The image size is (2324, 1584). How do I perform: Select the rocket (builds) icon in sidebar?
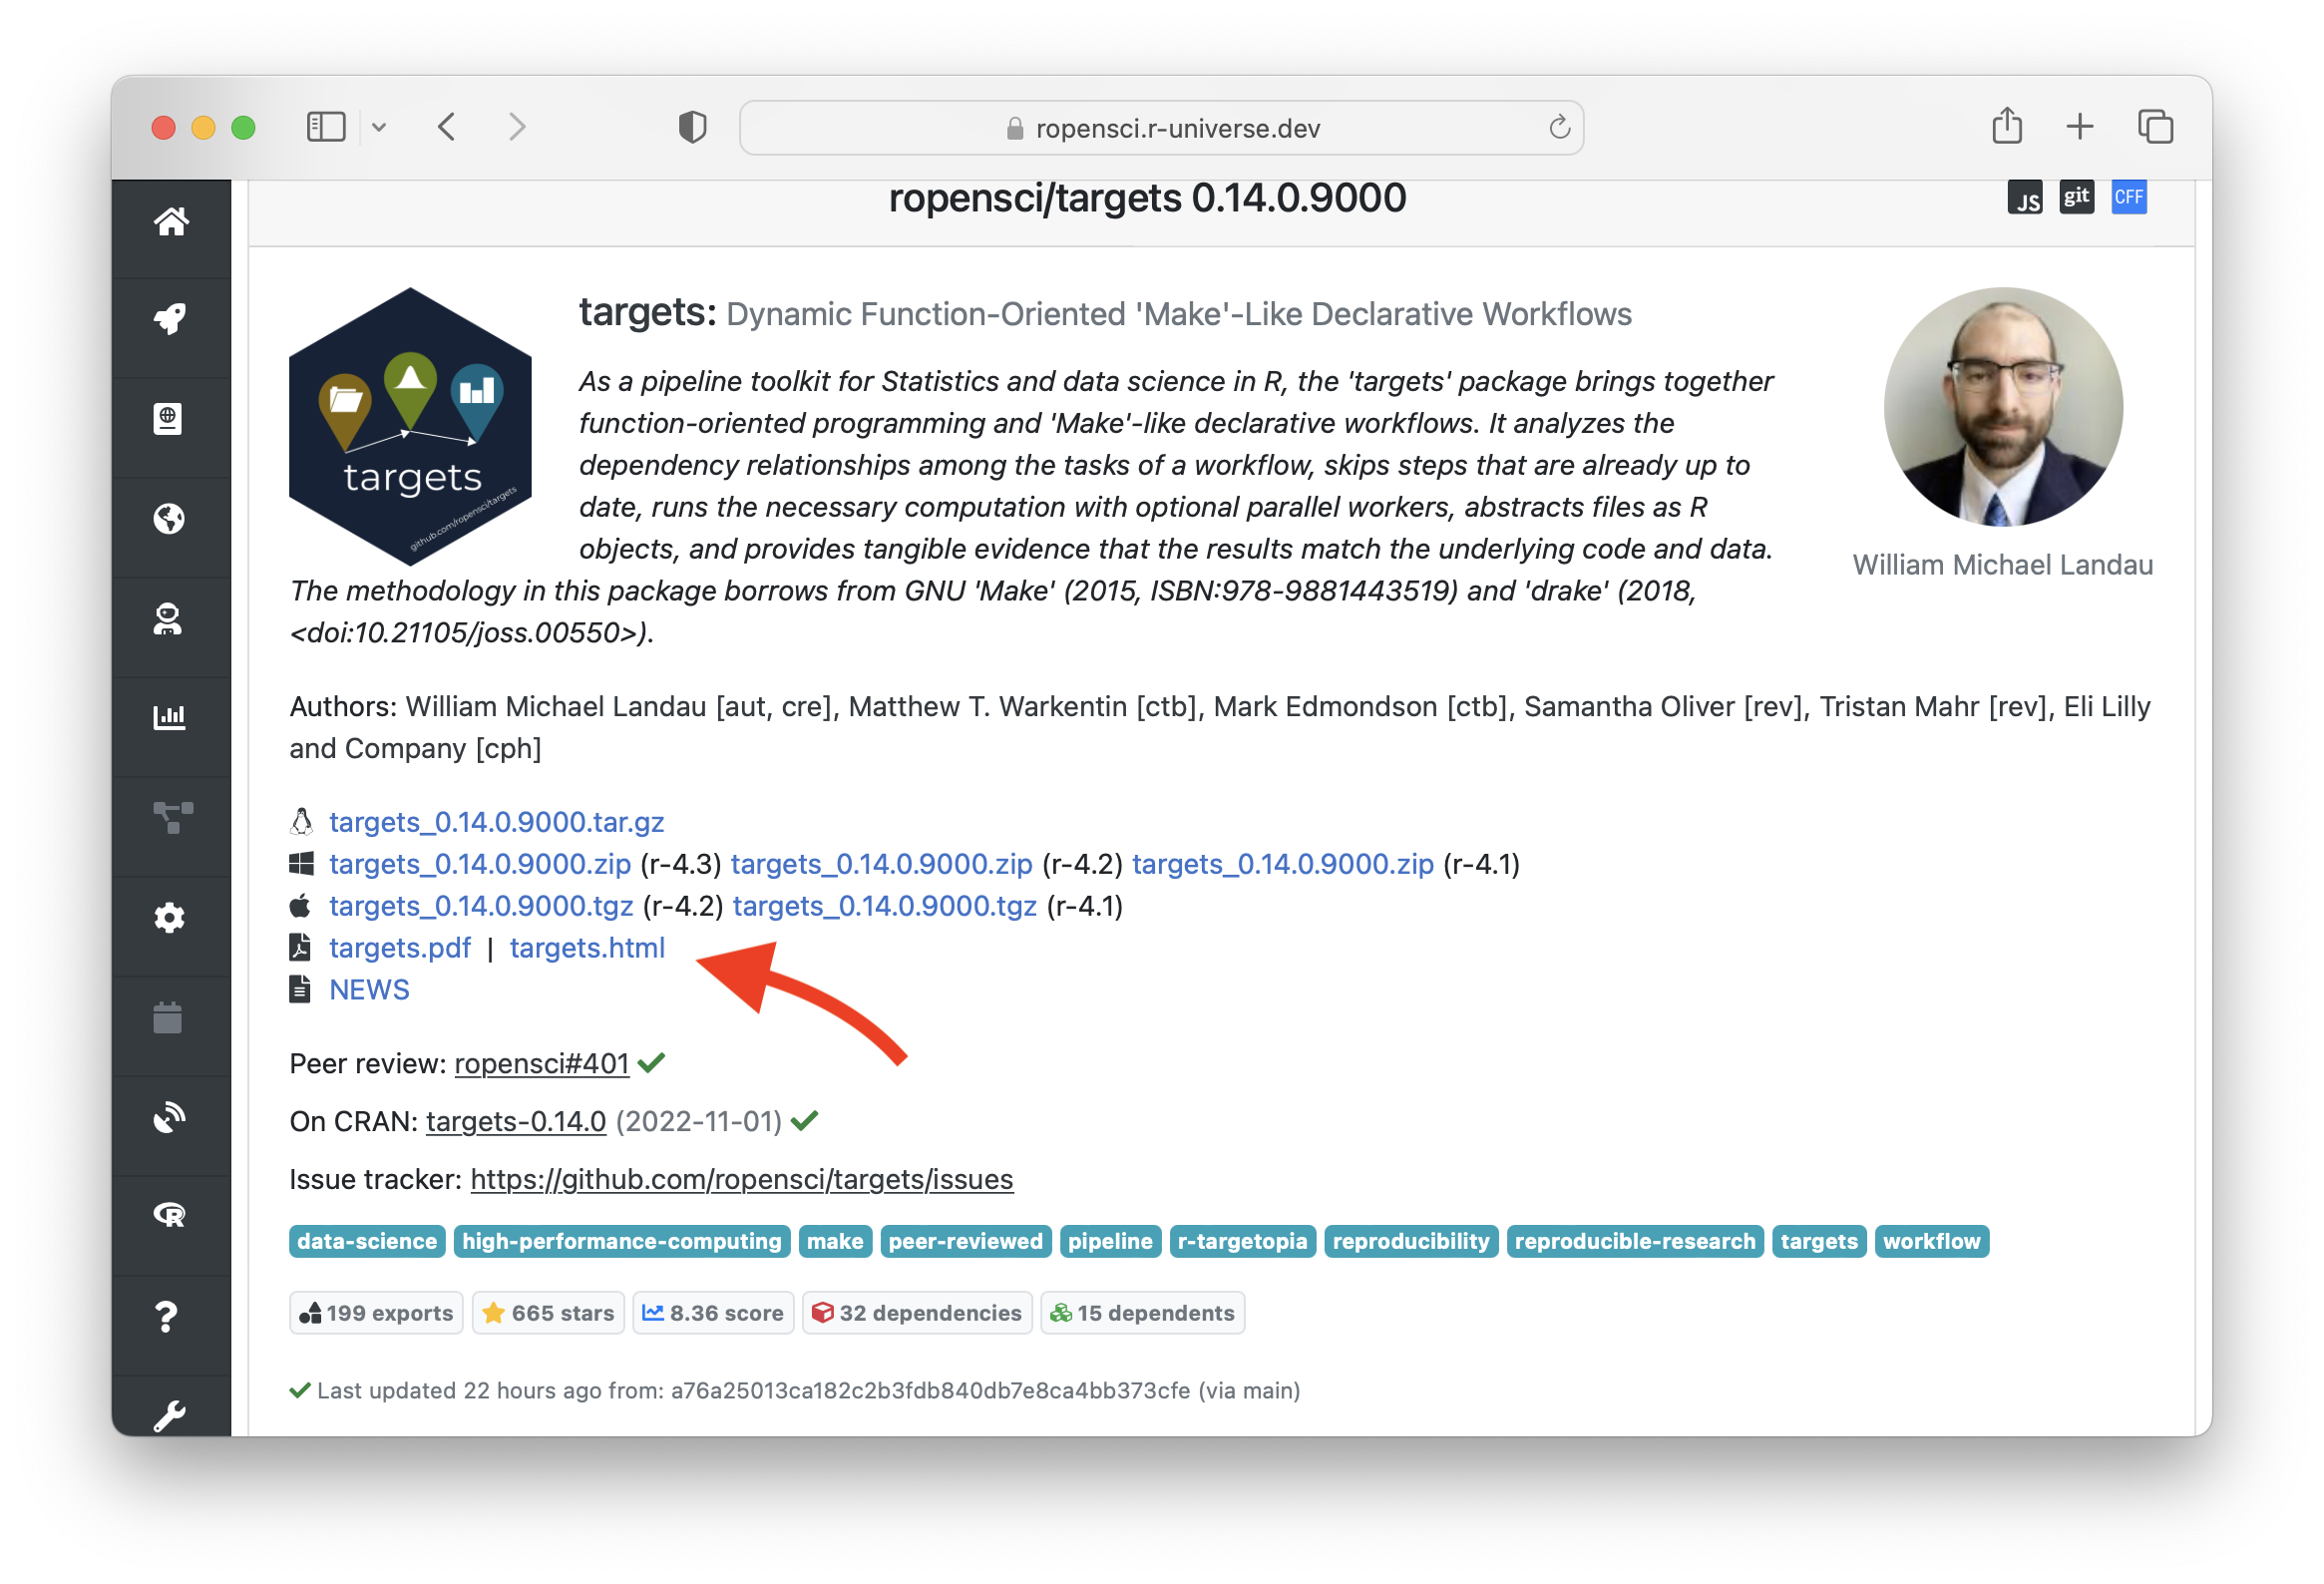pos(171,318)
